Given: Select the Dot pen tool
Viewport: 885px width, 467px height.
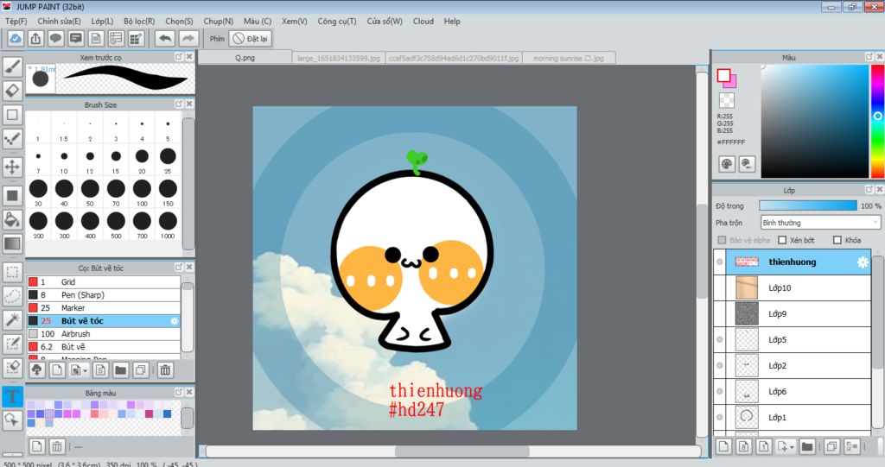Looking at the screenshot, I should 12,139.
